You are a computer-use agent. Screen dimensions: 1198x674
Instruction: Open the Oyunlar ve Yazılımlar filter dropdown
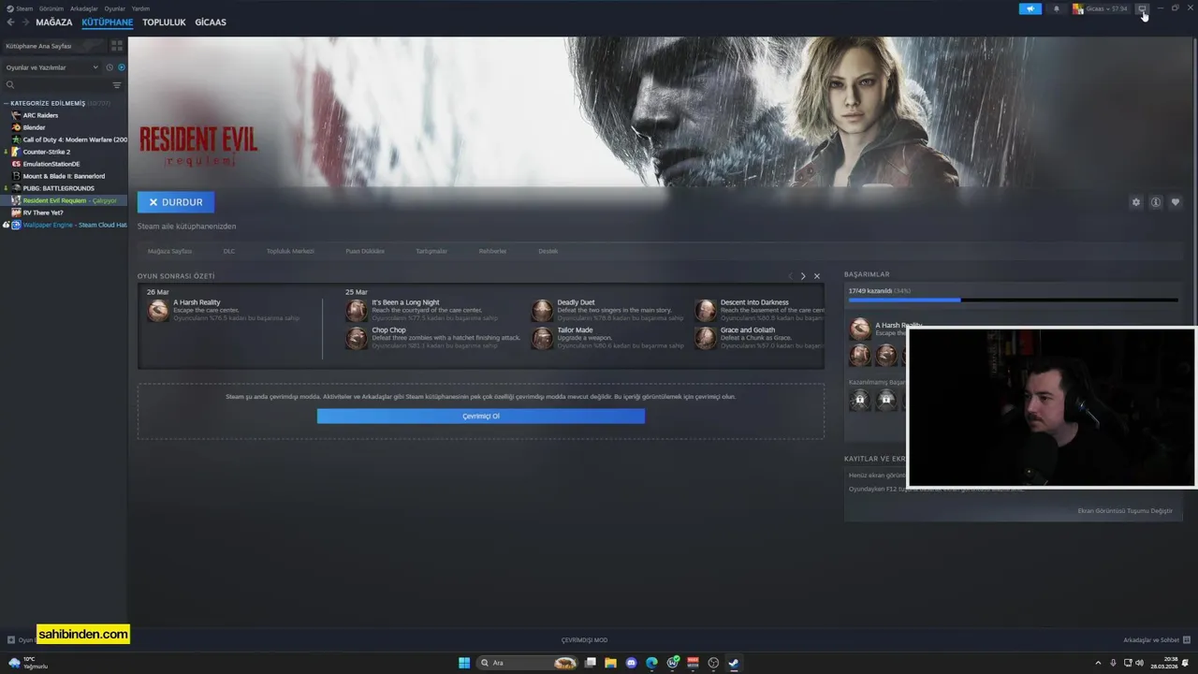tap(51, 67)
